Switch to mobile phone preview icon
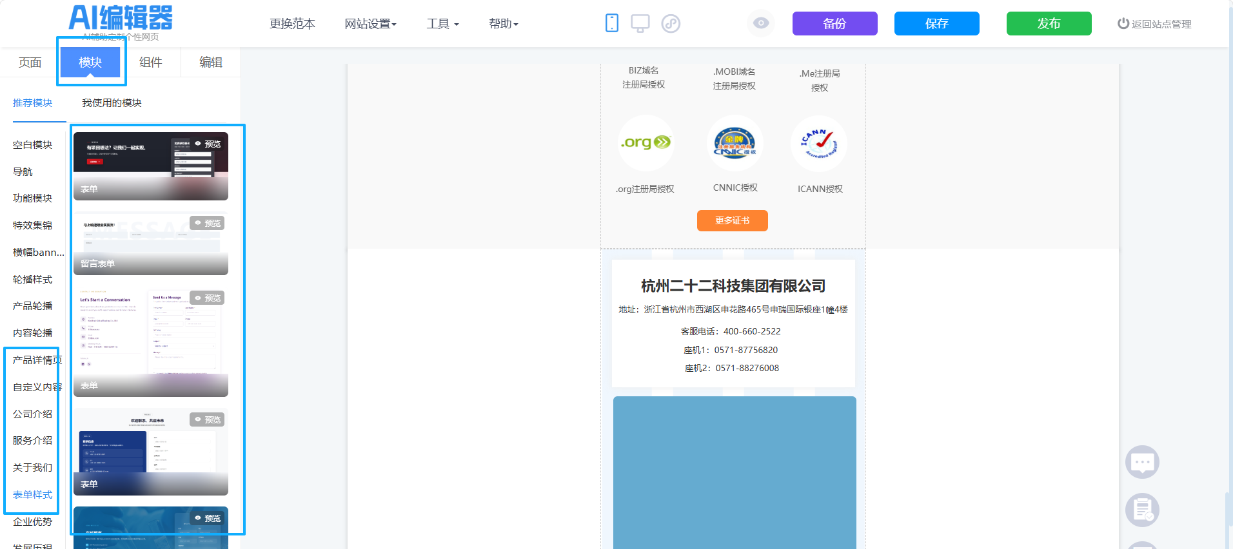 click(x=612, y=23)
